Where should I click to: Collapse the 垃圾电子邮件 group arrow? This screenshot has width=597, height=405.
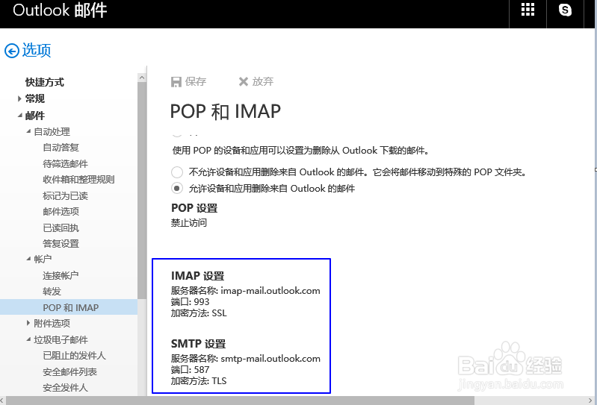[28, 339]
